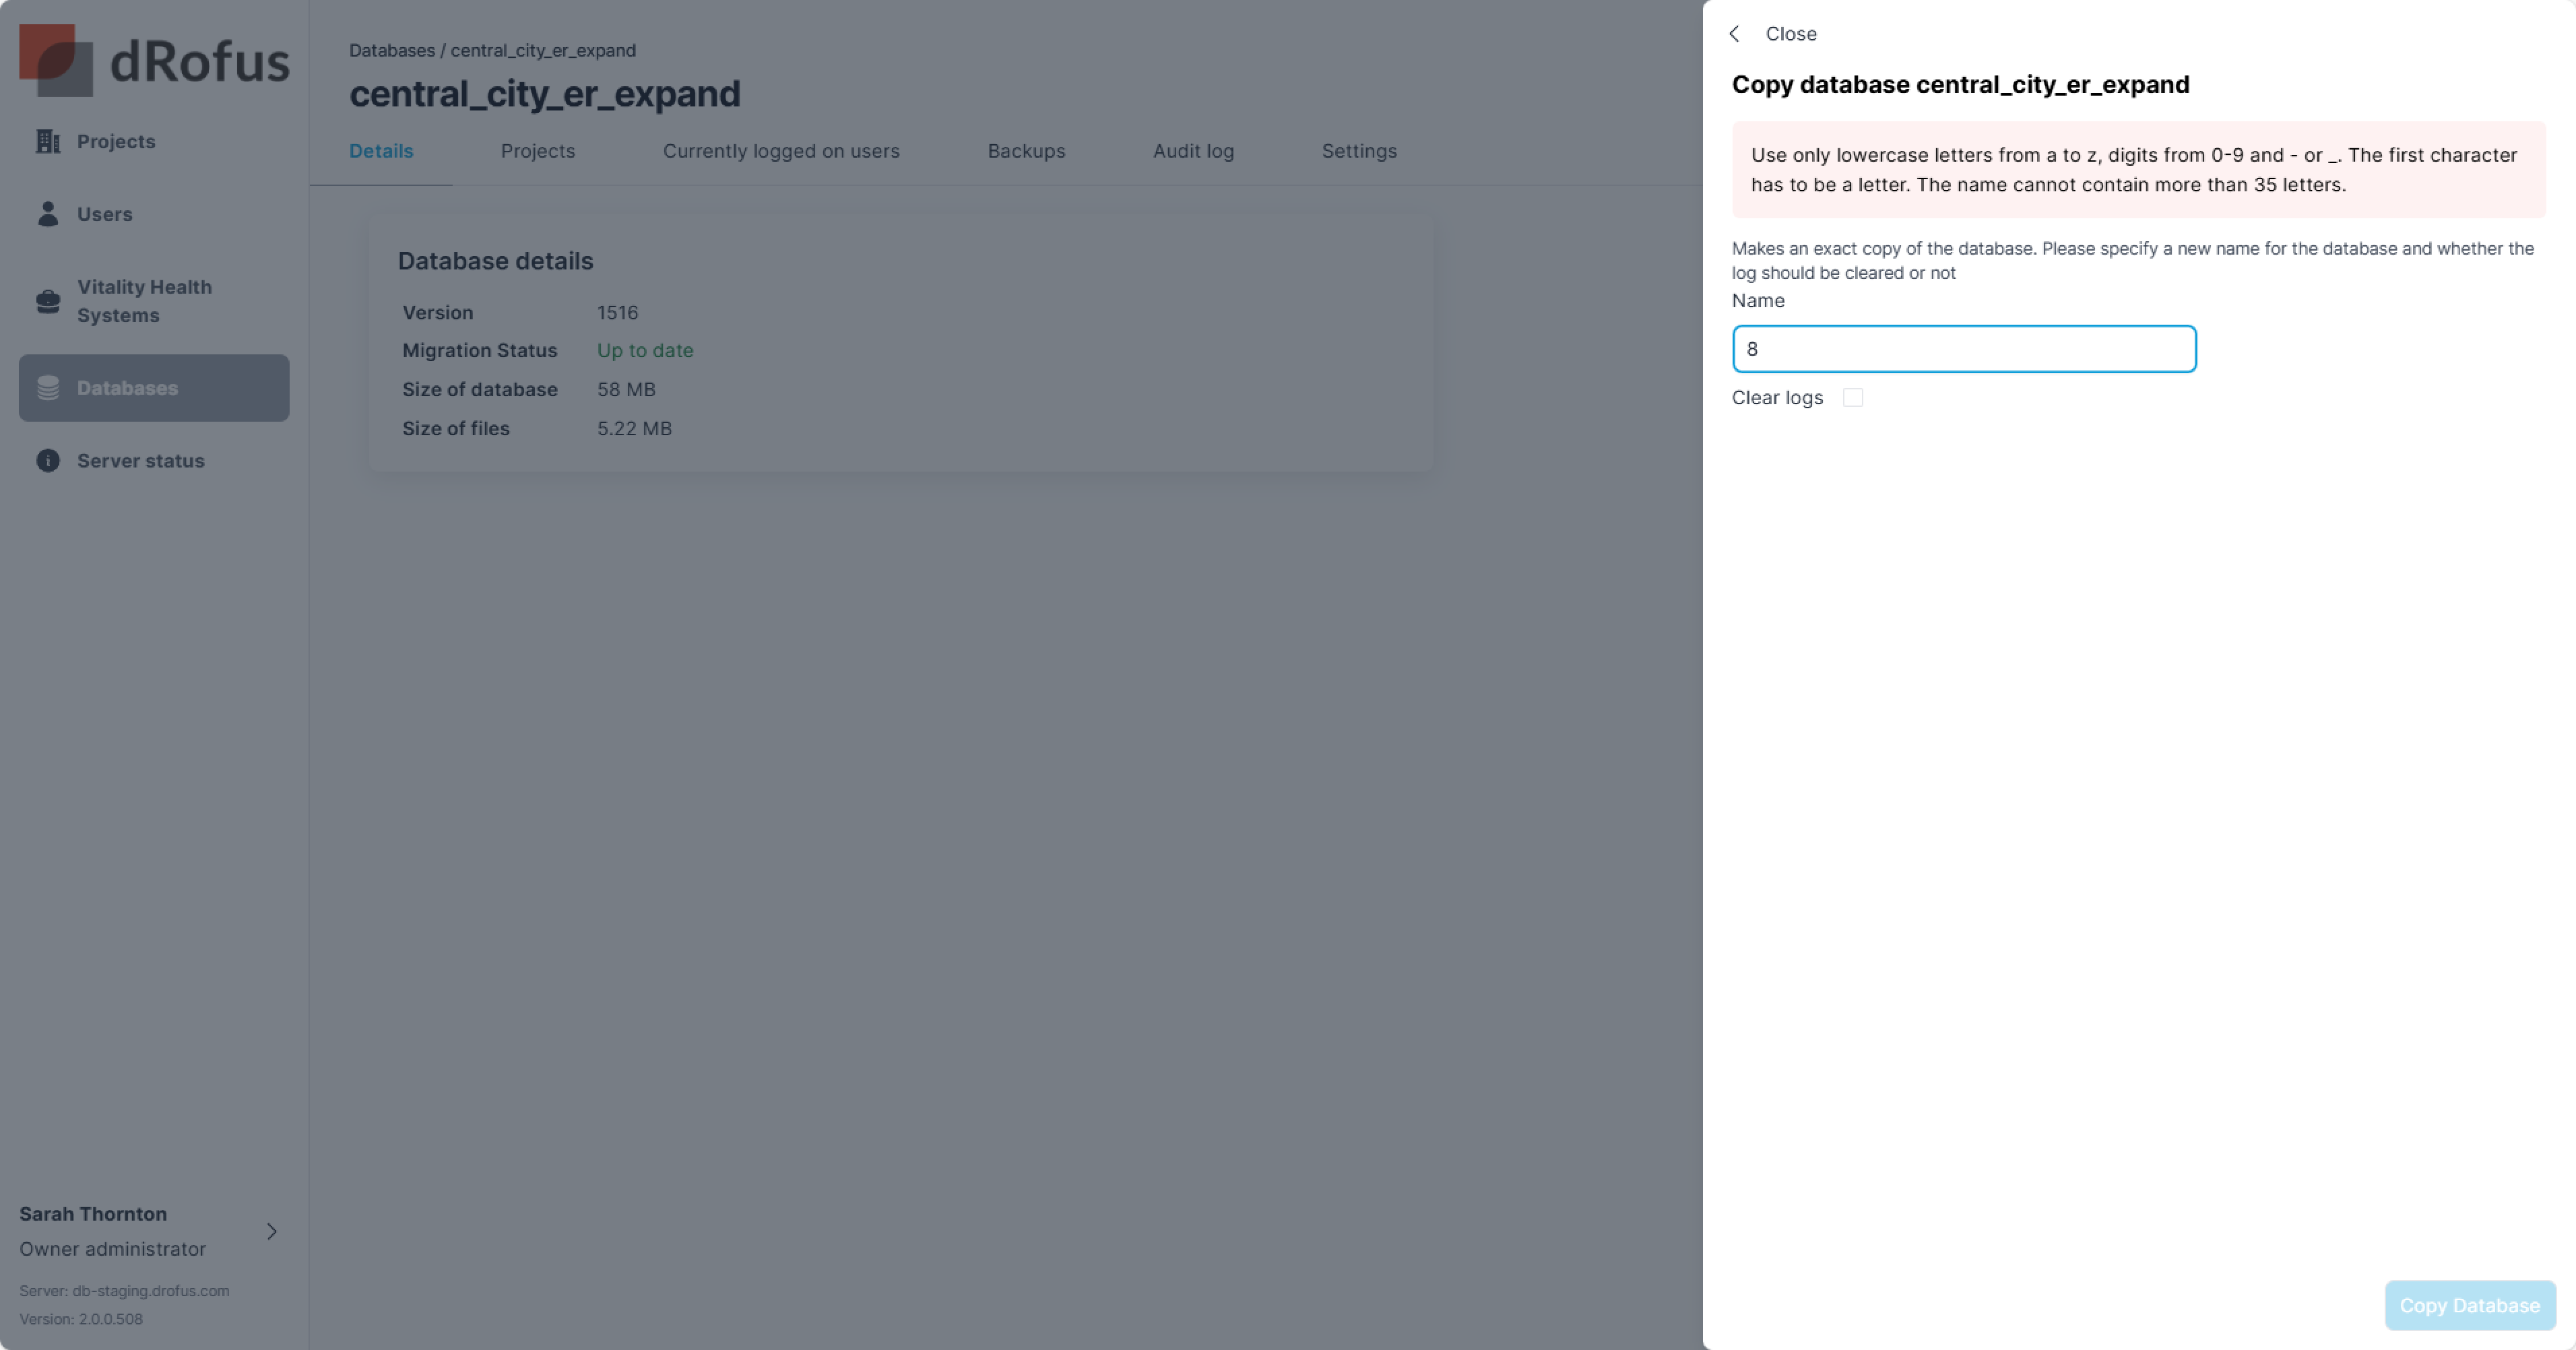Go to Projects in sidebar
This screenshot has width=2576, height=1350.
(154, 141)
